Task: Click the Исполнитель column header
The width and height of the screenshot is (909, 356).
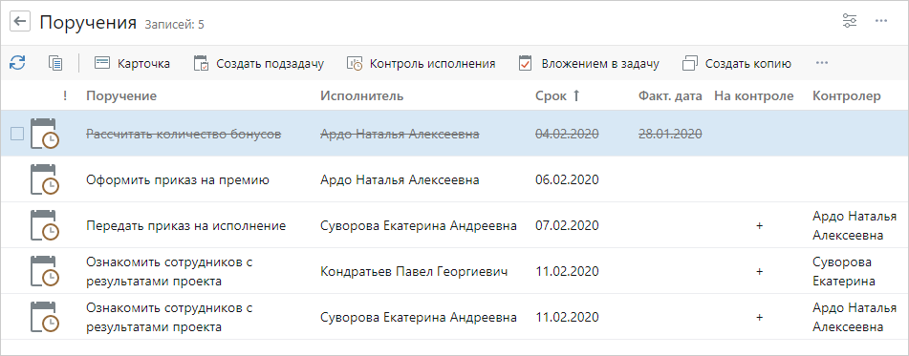Action: coord(361,96)
